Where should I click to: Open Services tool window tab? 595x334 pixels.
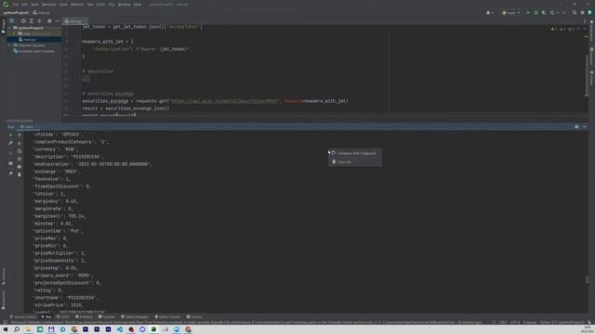[x=194, y=317]
